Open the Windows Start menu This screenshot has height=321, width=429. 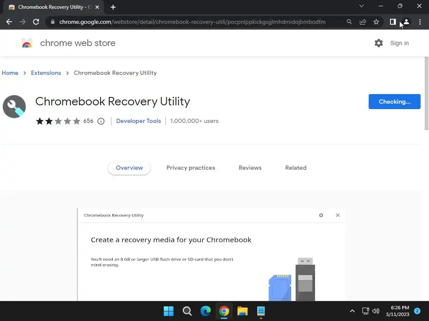(168, 311)
